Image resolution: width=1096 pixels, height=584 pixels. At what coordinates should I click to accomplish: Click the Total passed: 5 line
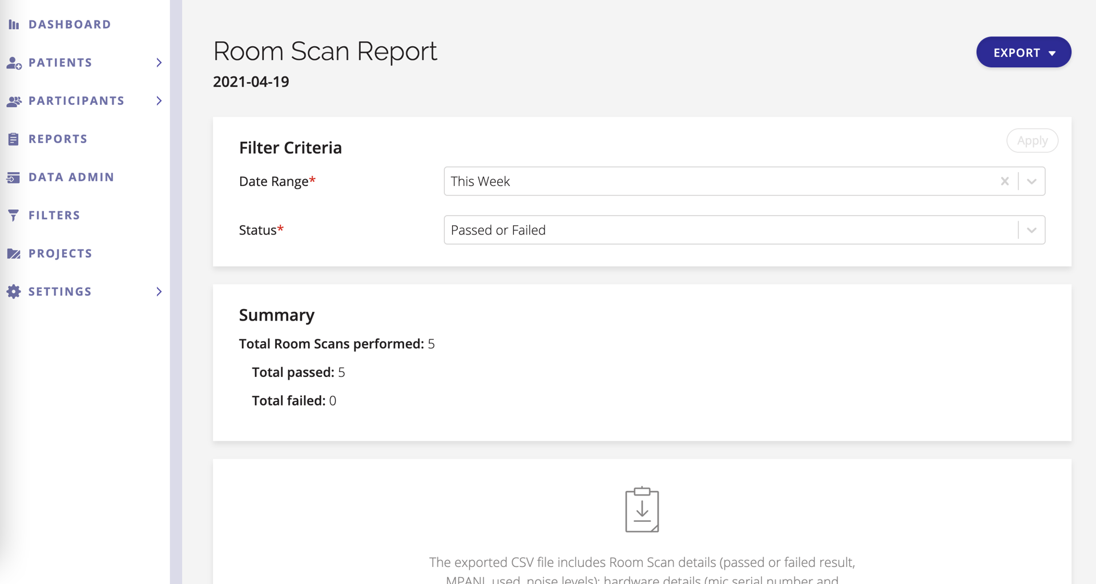299,372
